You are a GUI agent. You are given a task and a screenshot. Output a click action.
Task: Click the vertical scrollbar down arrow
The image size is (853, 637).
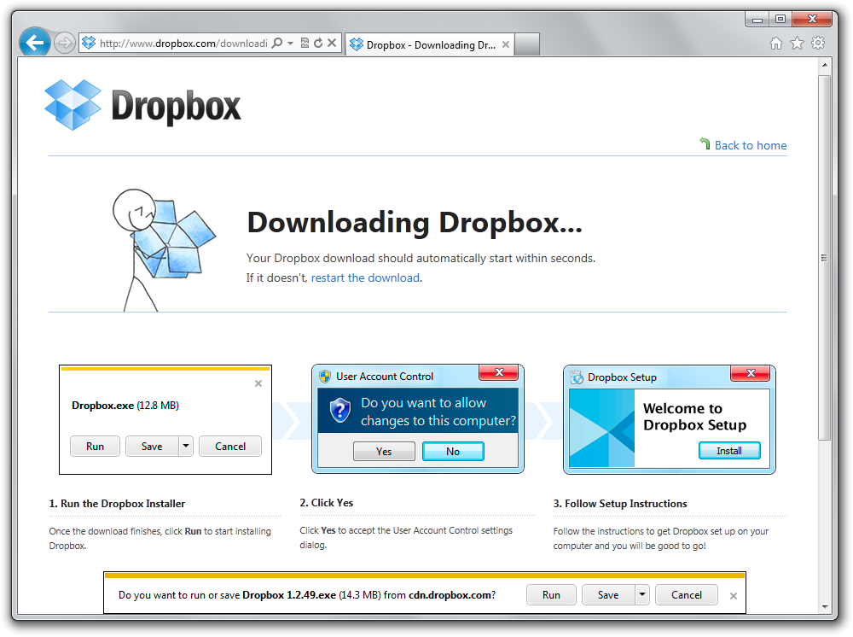click(825, 606)
